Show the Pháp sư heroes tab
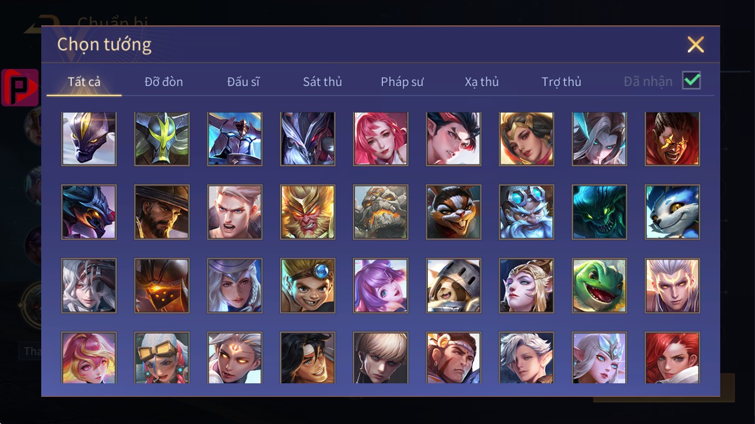This screenshot has width=755, height=424. [402, 81]
